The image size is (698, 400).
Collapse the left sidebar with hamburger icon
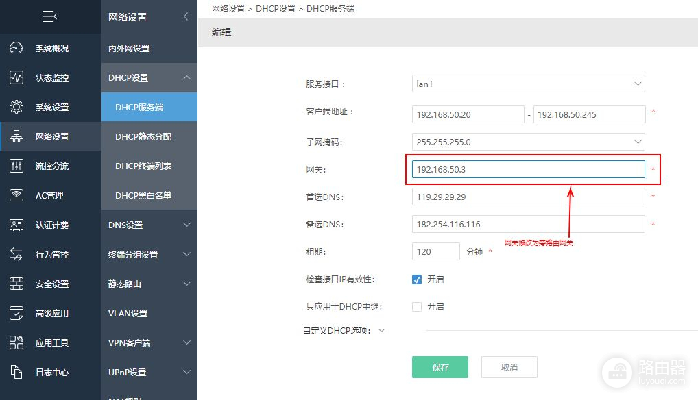(x=50, y=16)
